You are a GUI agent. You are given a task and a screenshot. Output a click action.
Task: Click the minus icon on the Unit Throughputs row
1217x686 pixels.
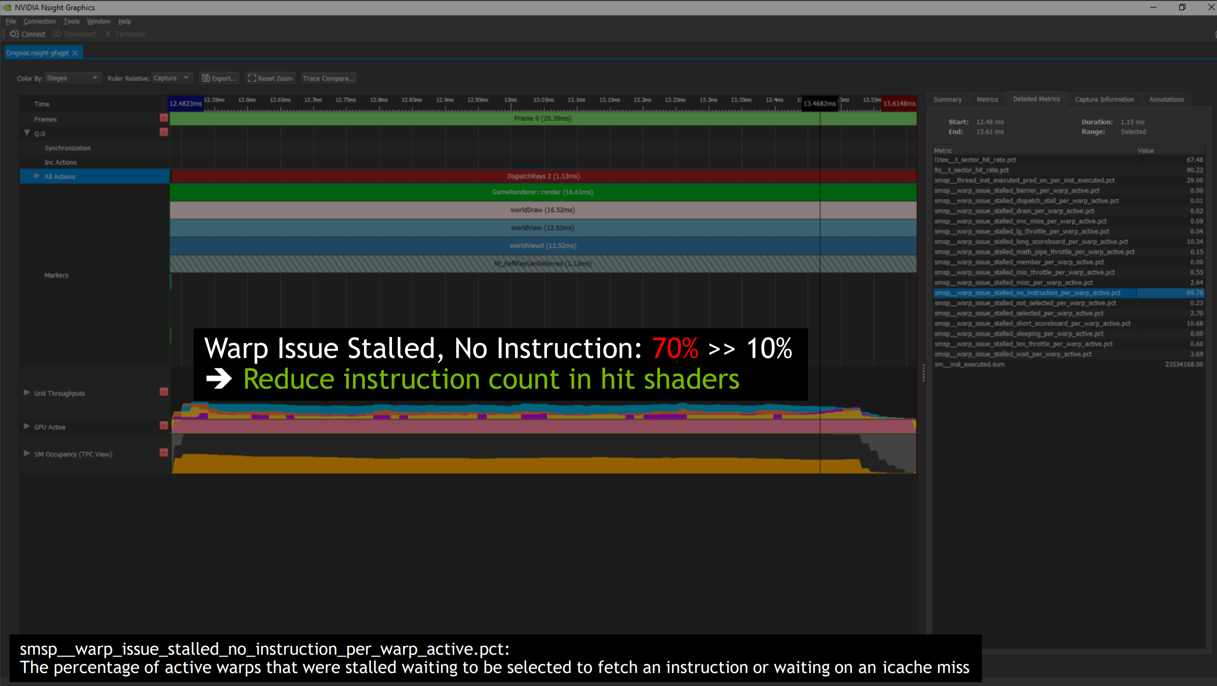163,392
